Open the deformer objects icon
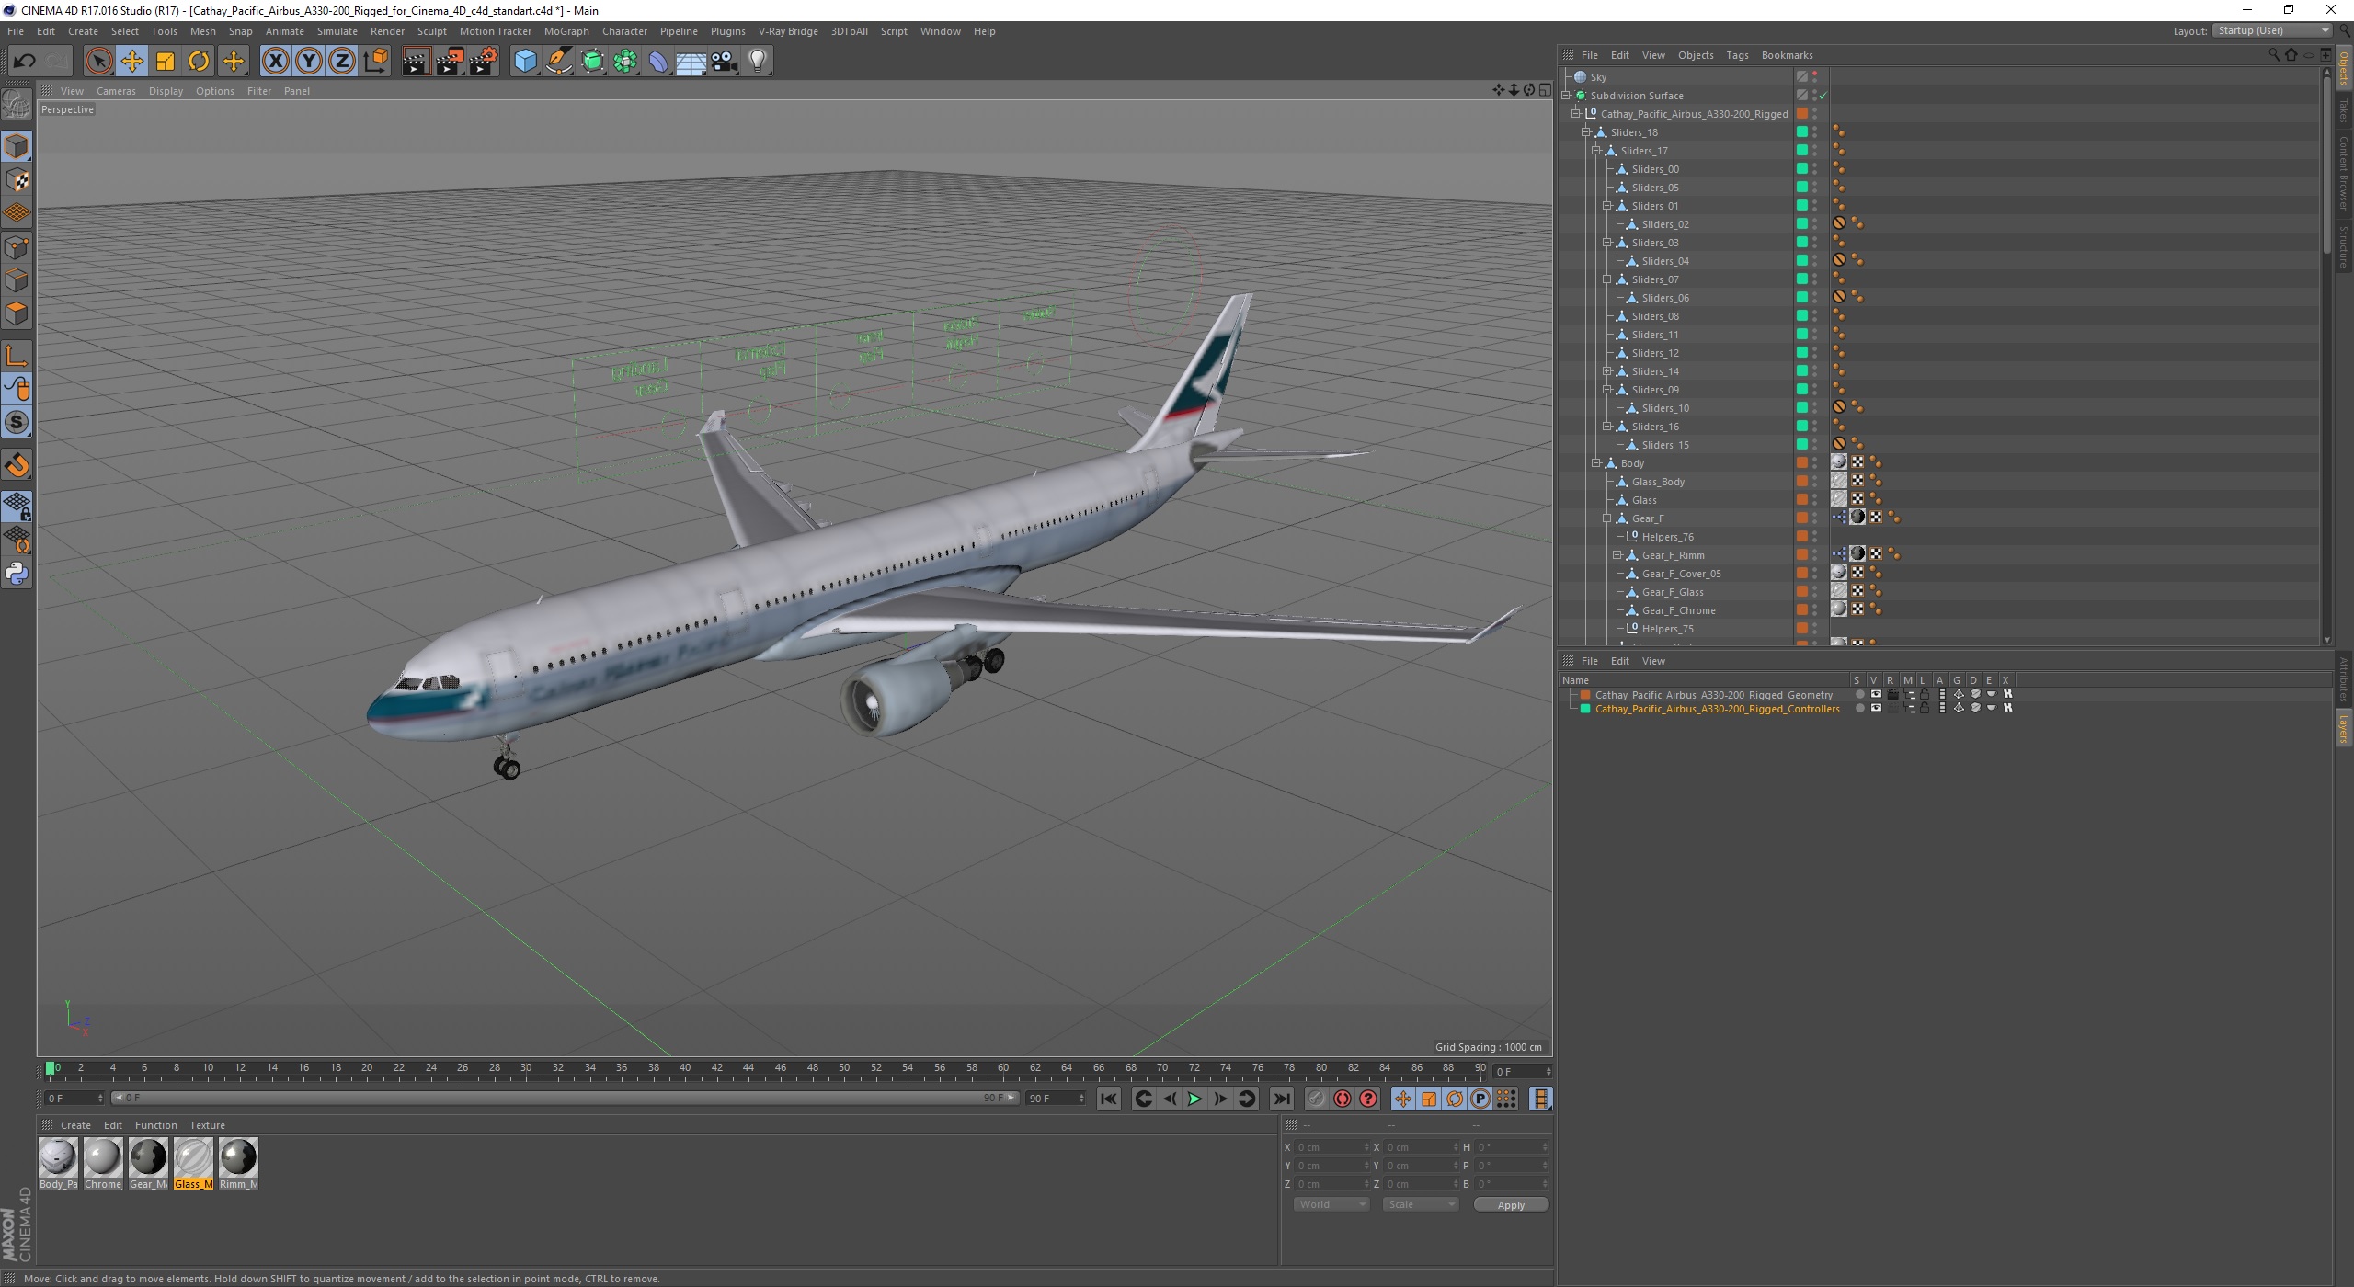 (x=659, y=62)
